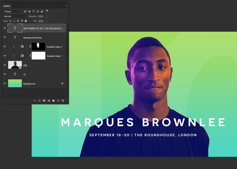
Task: Filter layers by type layers icon
Action: (34, 11)
